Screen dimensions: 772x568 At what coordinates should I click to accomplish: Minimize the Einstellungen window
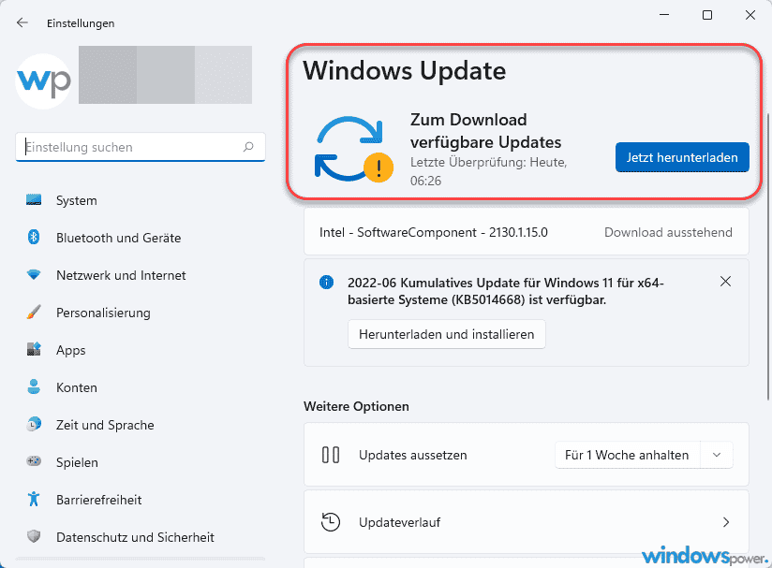click(x=664, y=15)
